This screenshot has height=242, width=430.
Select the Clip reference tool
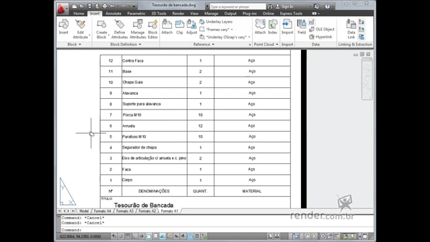(179, 27)
